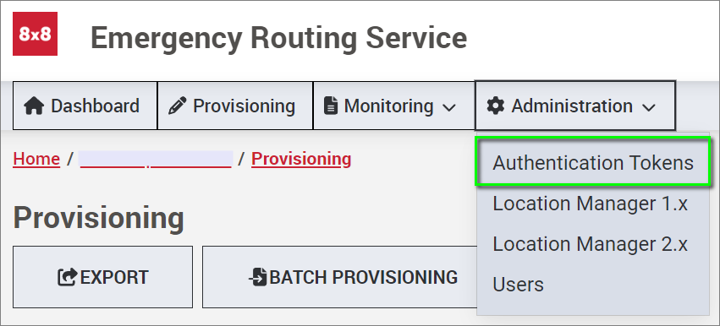
Task: Open the Provisioning nav tab
Action: click(x=235, y=106)
